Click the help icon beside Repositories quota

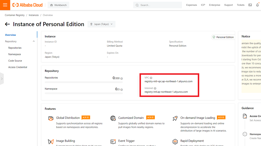click(122, 78)
